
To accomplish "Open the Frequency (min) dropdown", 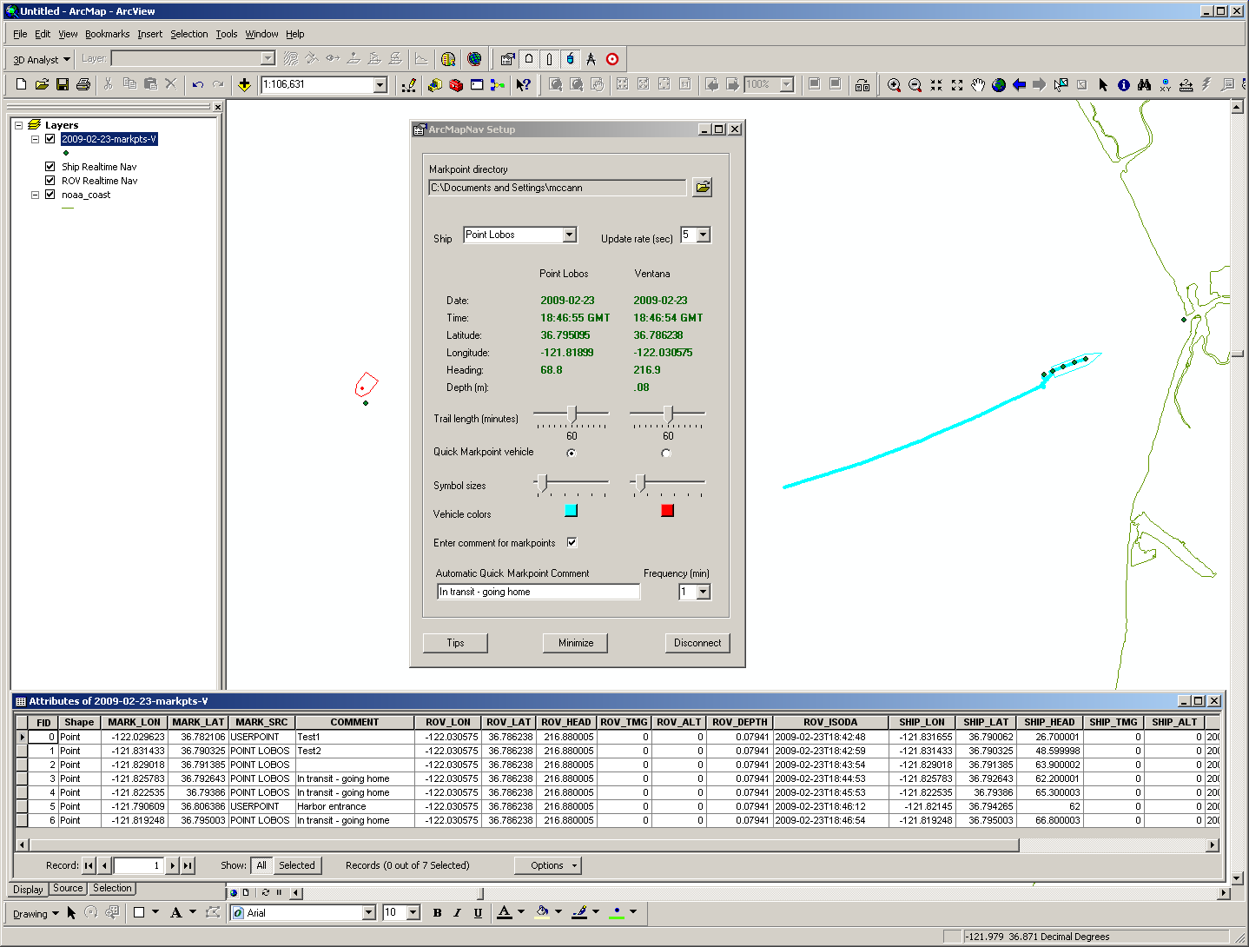I will 704,592.
